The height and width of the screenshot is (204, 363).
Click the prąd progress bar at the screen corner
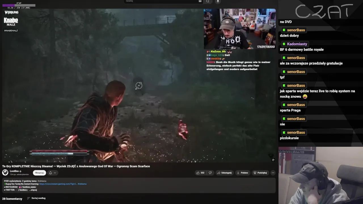[19, 5]
